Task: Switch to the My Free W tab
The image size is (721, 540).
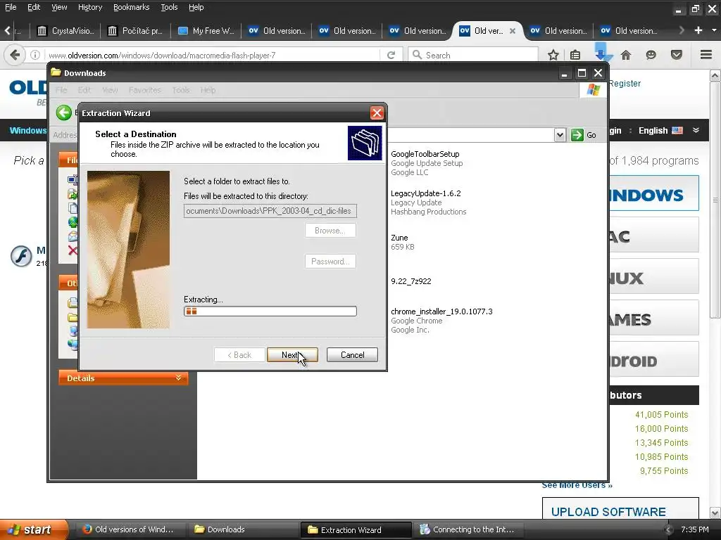Action: point(206,31)
